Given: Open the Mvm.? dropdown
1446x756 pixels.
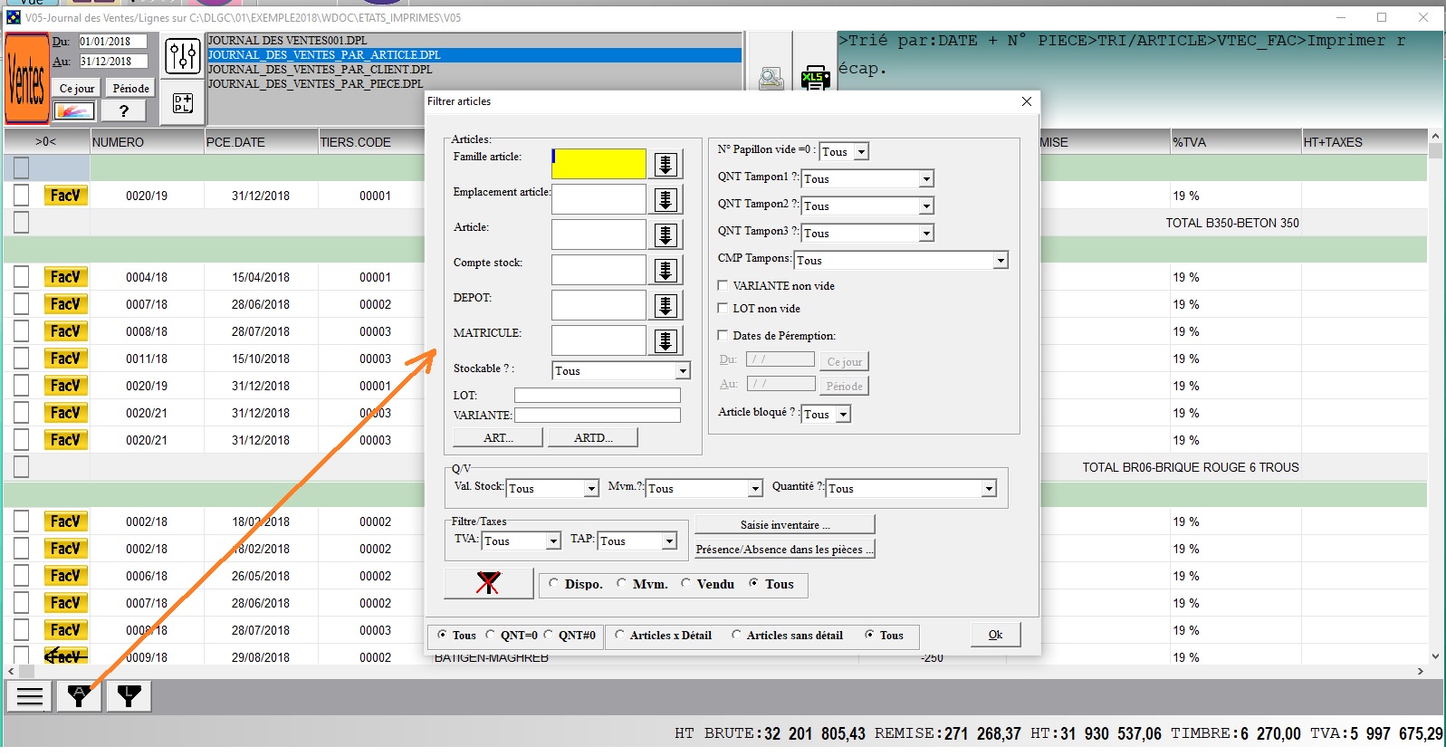Looking at the screenshot, I should 755,489.
